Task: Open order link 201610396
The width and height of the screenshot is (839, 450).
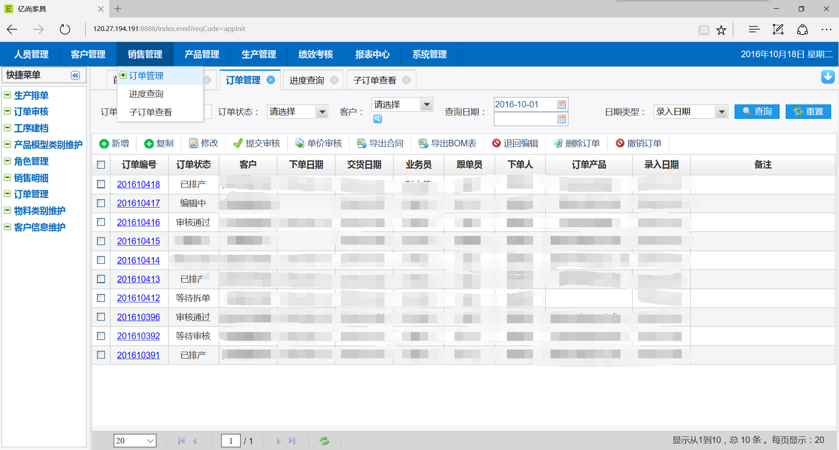Action: pos(139,317)
